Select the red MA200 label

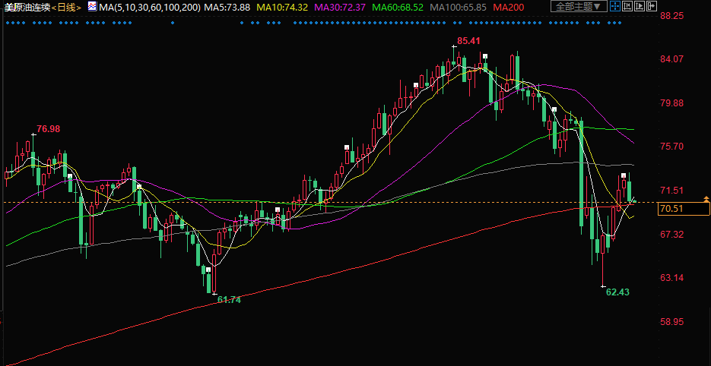pos(509,7)
